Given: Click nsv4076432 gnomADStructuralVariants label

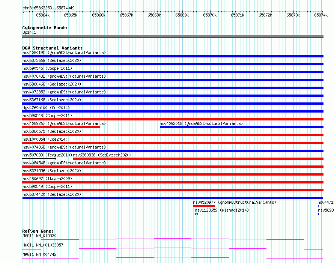Looking at the screenshot, I should (64, 76).
